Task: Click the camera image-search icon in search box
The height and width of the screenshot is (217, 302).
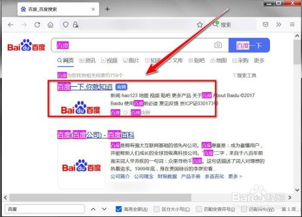Action: click(218, 45)
